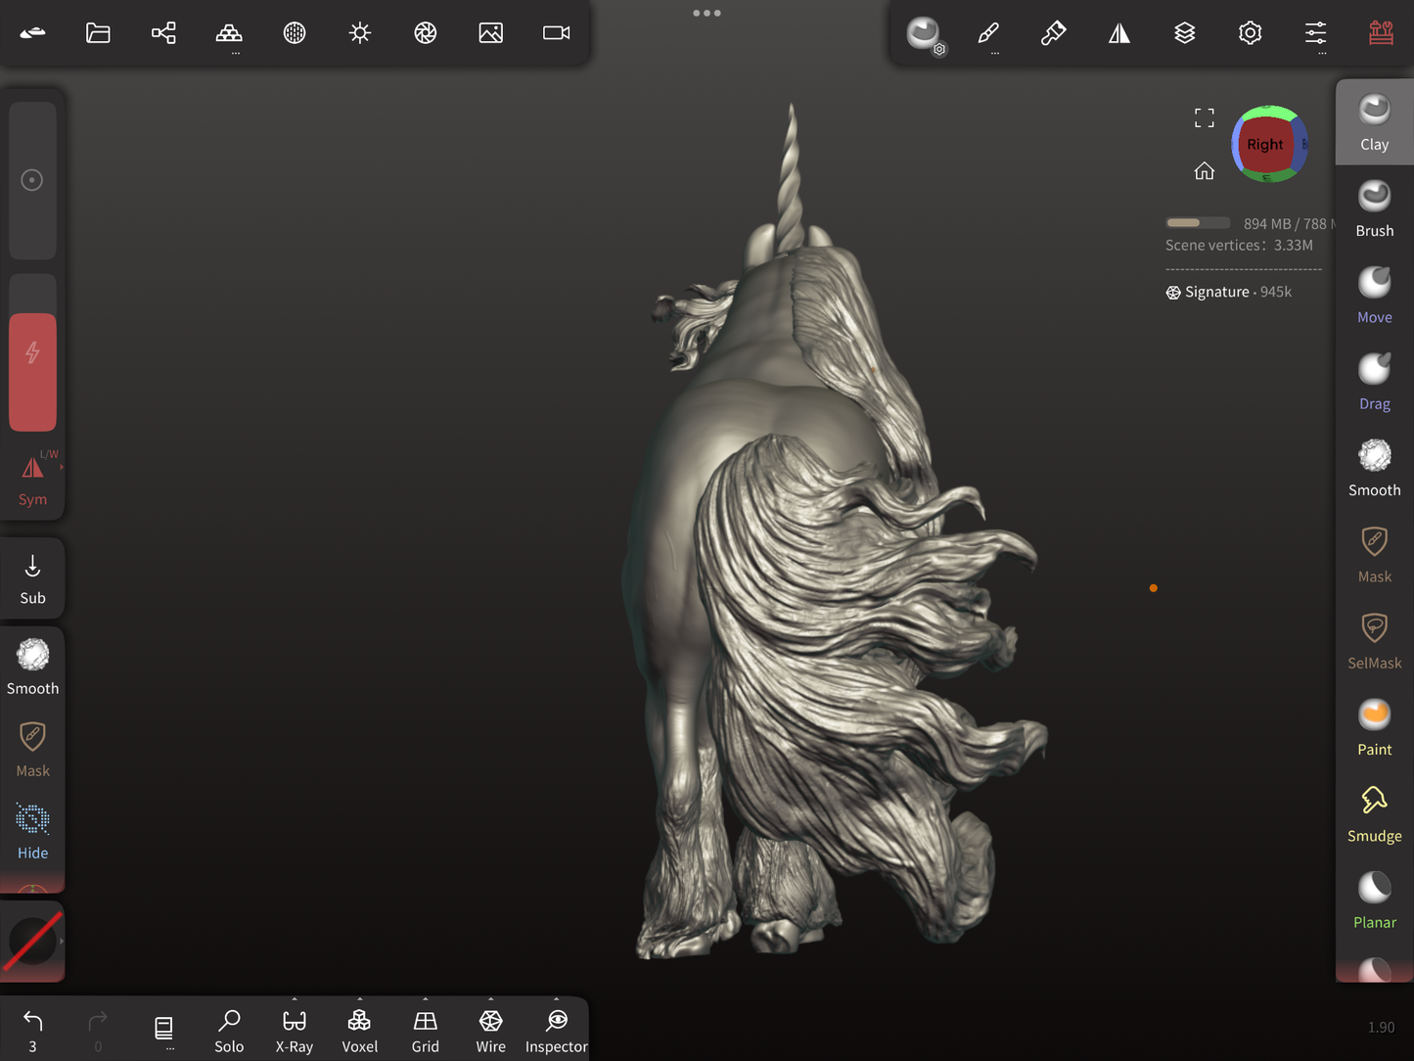Select the SelMask tool
1414x1061 pixels.
pos(1374,641)
